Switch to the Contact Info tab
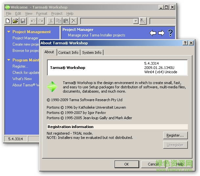 pos(68,53)
